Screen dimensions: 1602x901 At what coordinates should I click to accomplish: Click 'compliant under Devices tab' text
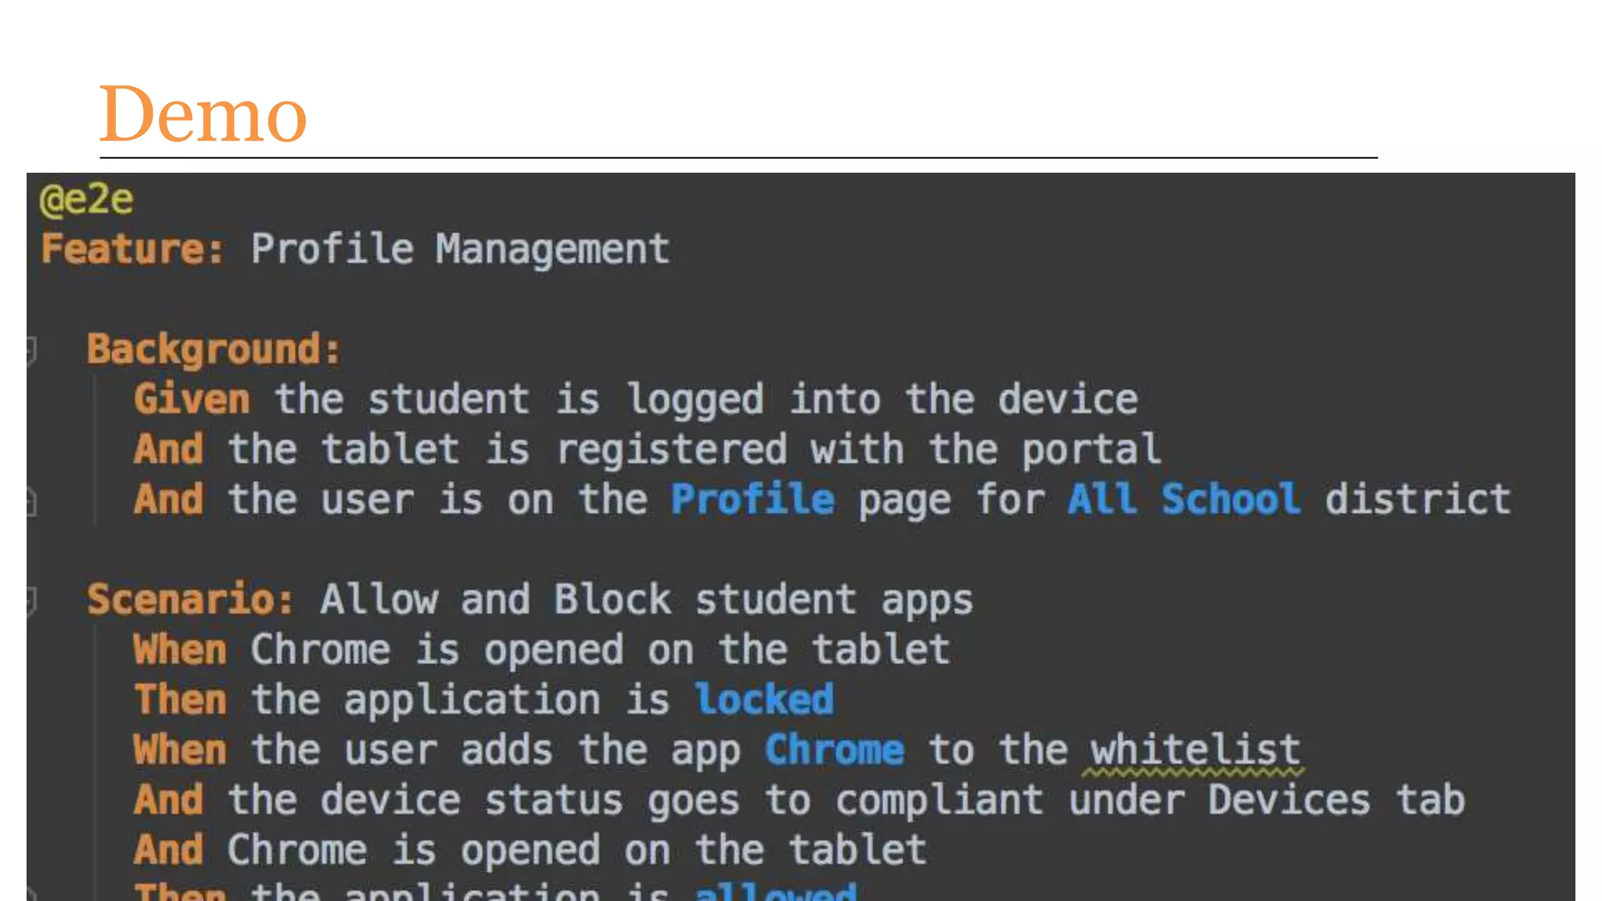(x=1150, y=800)
